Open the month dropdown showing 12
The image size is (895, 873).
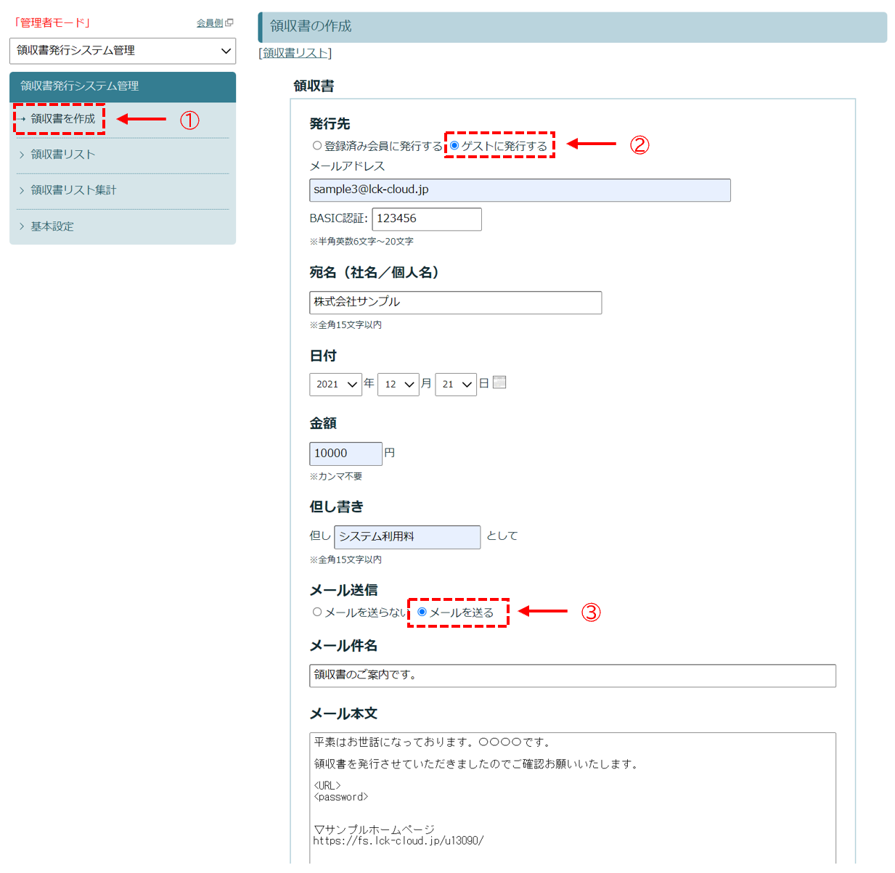(398, 385)
